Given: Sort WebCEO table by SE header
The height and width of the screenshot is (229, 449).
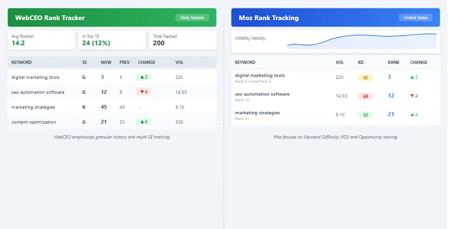Looking at the screenshot, I should [x=85, y=62].
